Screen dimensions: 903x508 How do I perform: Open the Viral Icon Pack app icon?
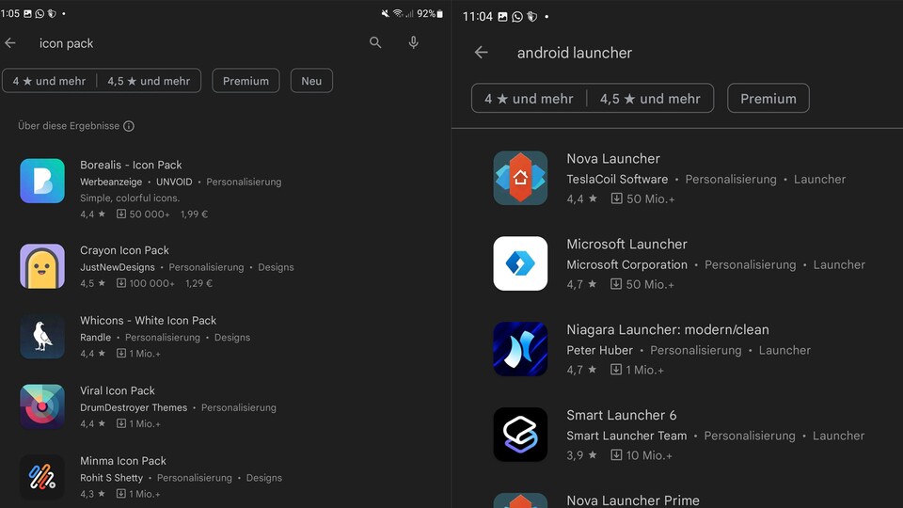(x=42, y=406)
